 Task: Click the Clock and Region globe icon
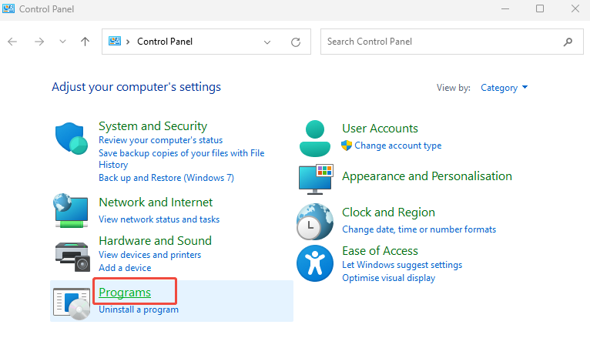coord(314,221)
